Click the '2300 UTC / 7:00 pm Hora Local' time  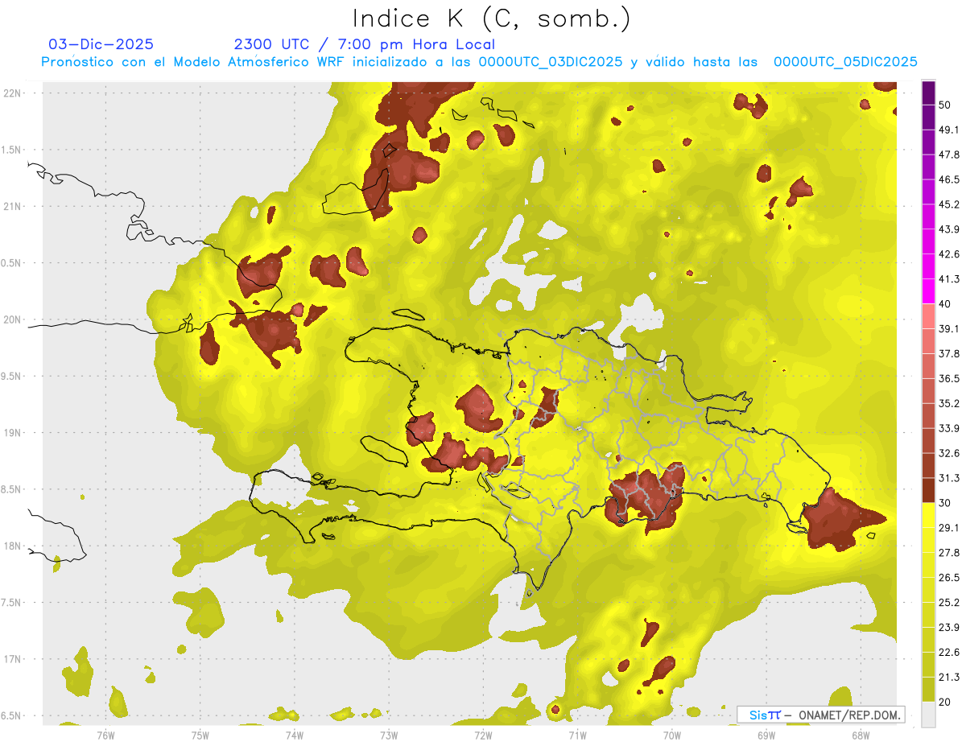(364, 44)
